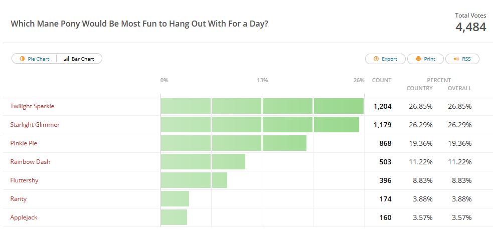
Task: Open the Fluttershy answer link
Action: 24,180
